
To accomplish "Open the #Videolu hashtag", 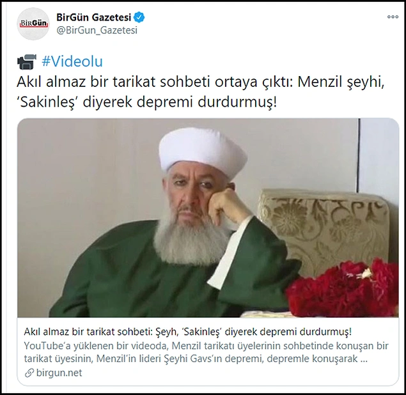I will point(72,61).
